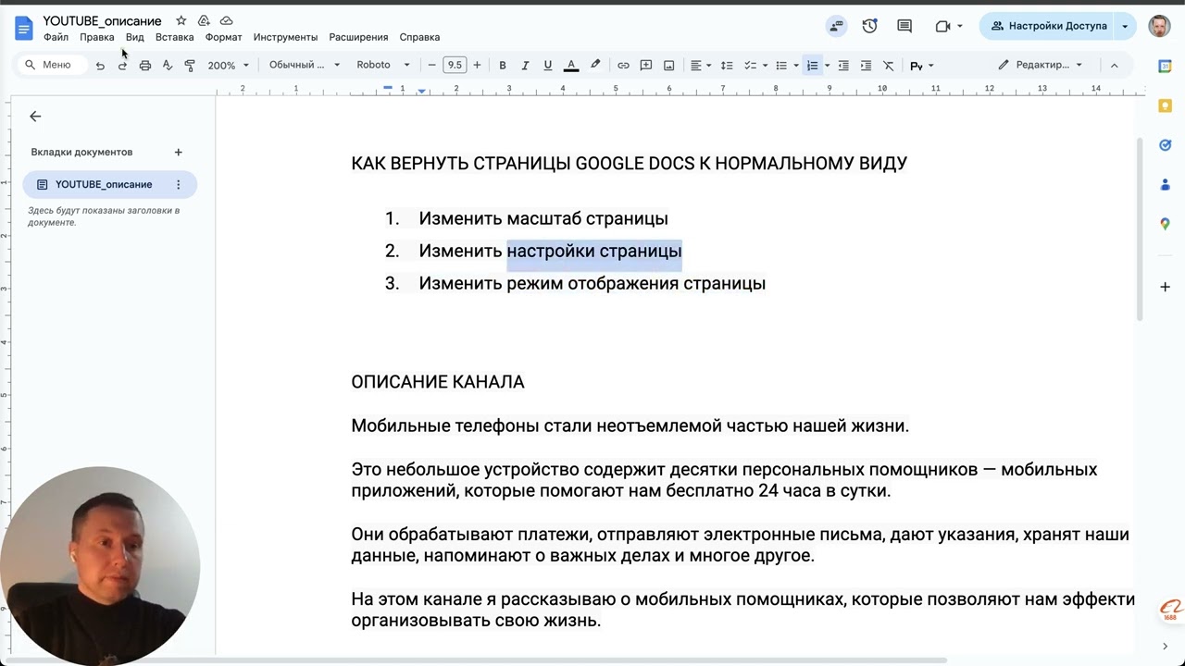The image size is (1185, 666).
Task: Increase the paragraph indent
Action: 866,66
